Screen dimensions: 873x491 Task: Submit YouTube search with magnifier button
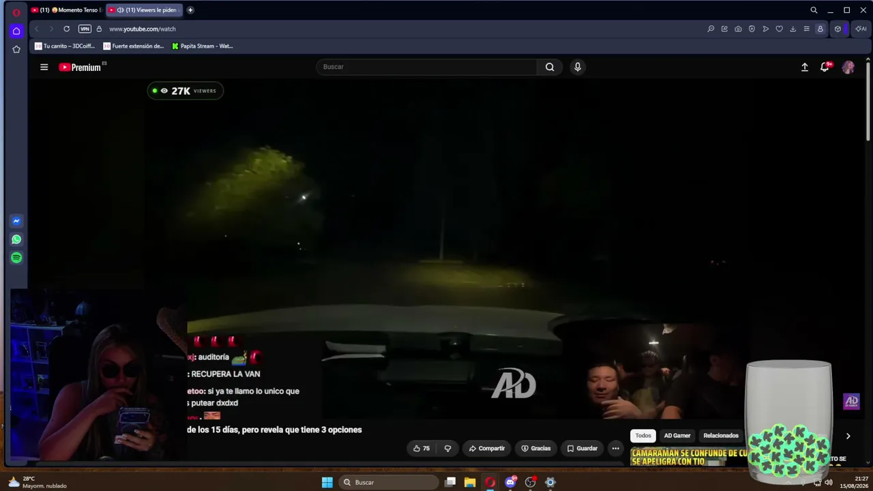(x=550, y=67)
